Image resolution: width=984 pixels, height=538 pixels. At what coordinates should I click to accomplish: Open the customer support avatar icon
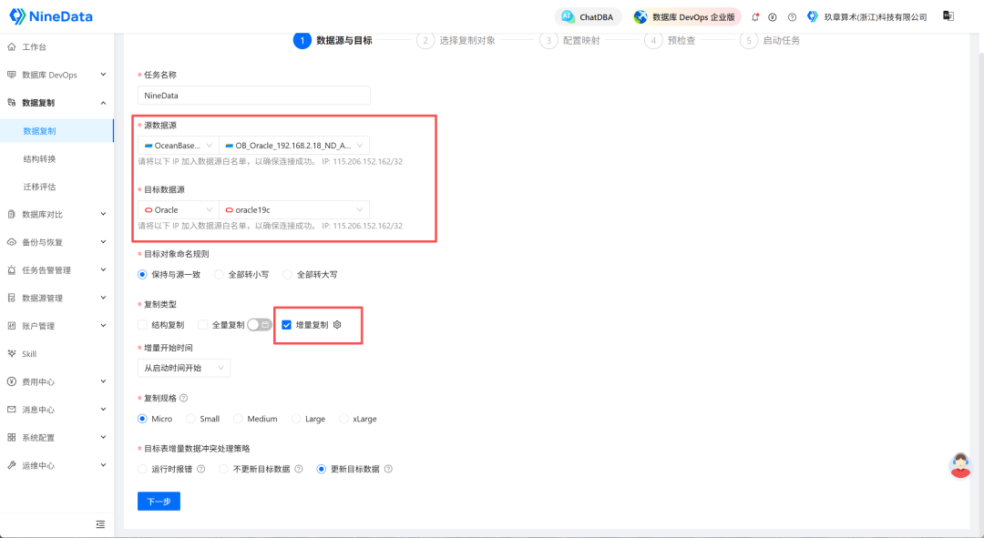pos(960,465)
